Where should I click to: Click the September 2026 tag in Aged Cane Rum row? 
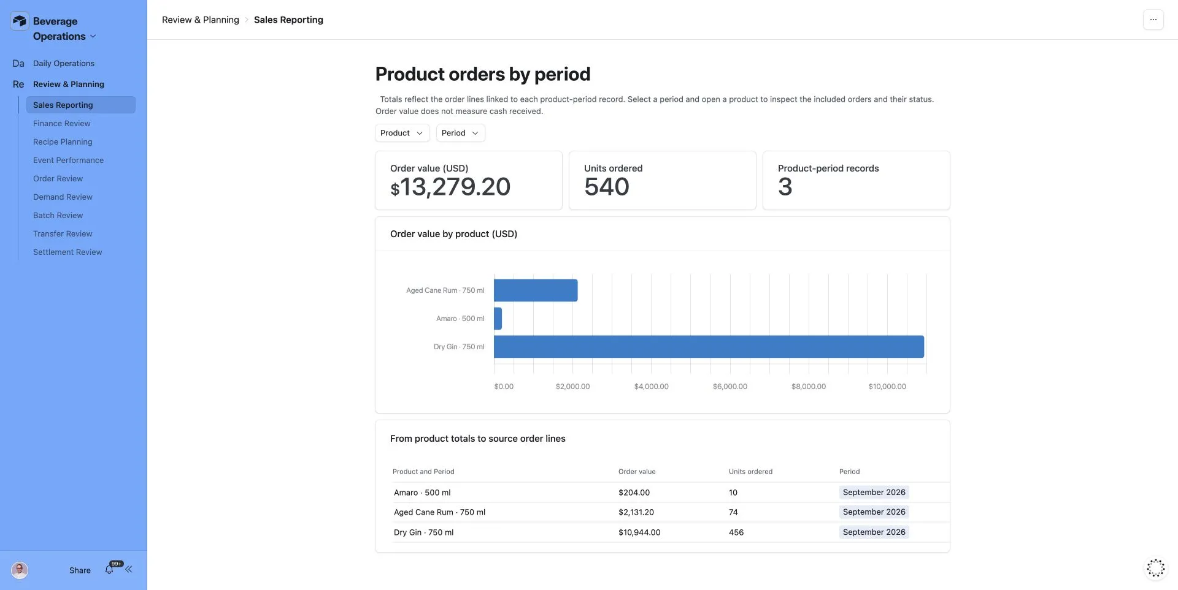[x=874, y=512]
